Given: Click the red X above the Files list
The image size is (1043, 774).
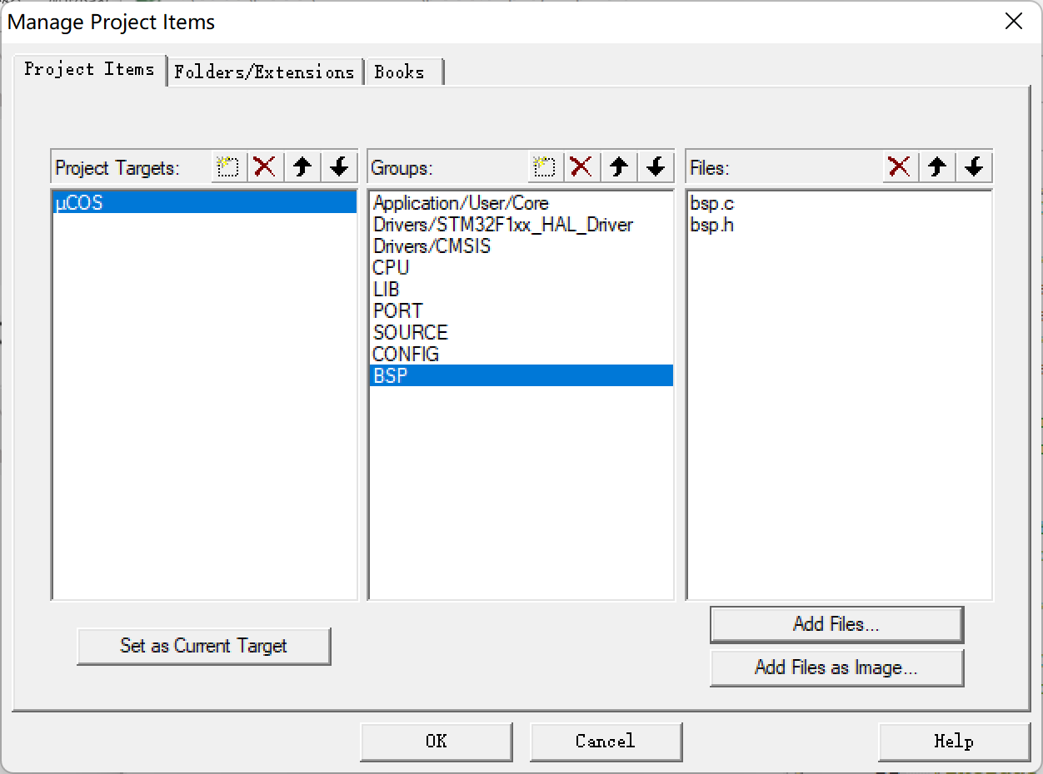Looking at the screenshot, I should click(900, 166).
